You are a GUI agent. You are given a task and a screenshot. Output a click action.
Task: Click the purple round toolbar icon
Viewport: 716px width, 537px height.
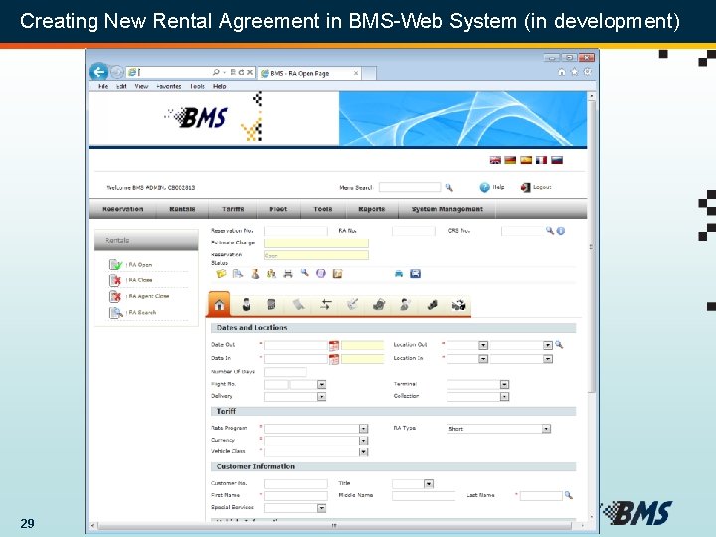pyautogui.click(x=321, y=274)
